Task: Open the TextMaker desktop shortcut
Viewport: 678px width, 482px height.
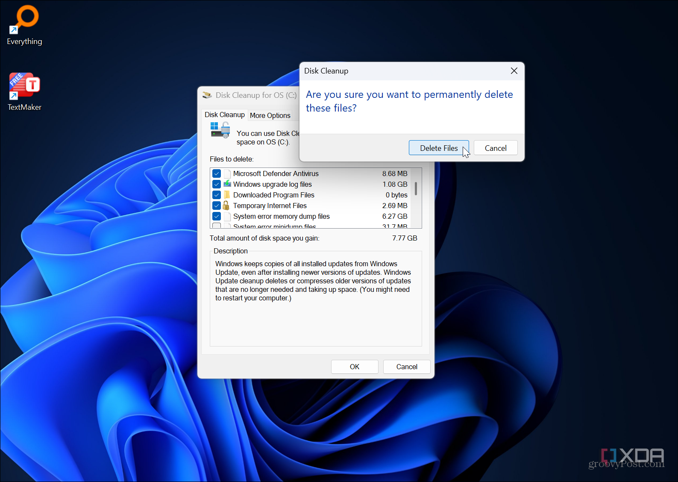Action: [x=24, y=91]
